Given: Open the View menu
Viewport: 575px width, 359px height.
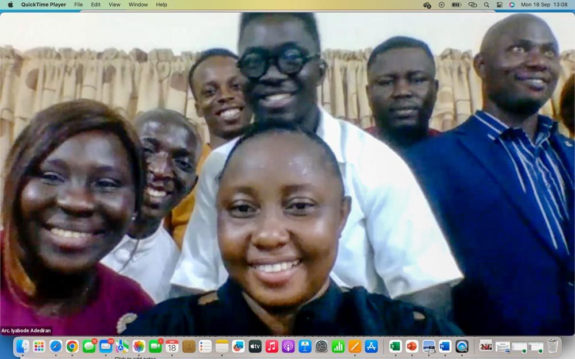Looking at the screenshot, I should [114, 5].
